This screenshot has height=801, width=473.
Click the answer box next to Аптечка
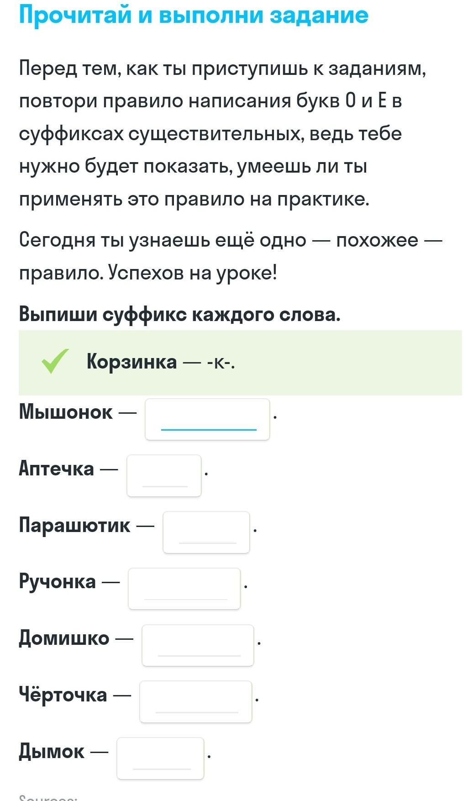[x=164, y=476]
